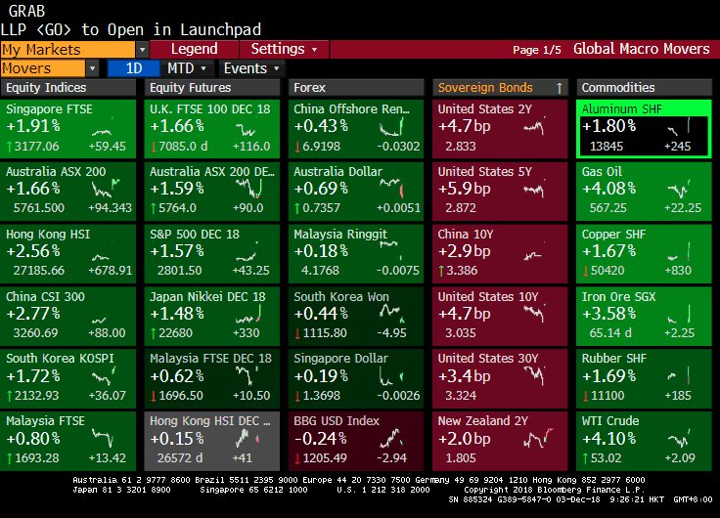The height and width of the screenshot is (518, 720).
Task: Click the South Korea Won change -4.95
Action: (391, 332)
